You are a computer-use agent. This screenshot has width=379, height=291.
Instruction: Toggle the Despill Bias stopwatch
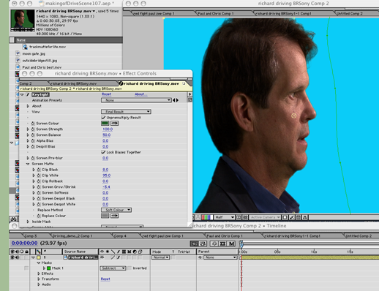33,146
